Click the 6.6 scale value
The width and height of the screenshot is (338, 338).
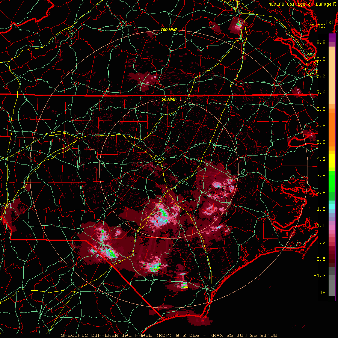coord(321,109)
